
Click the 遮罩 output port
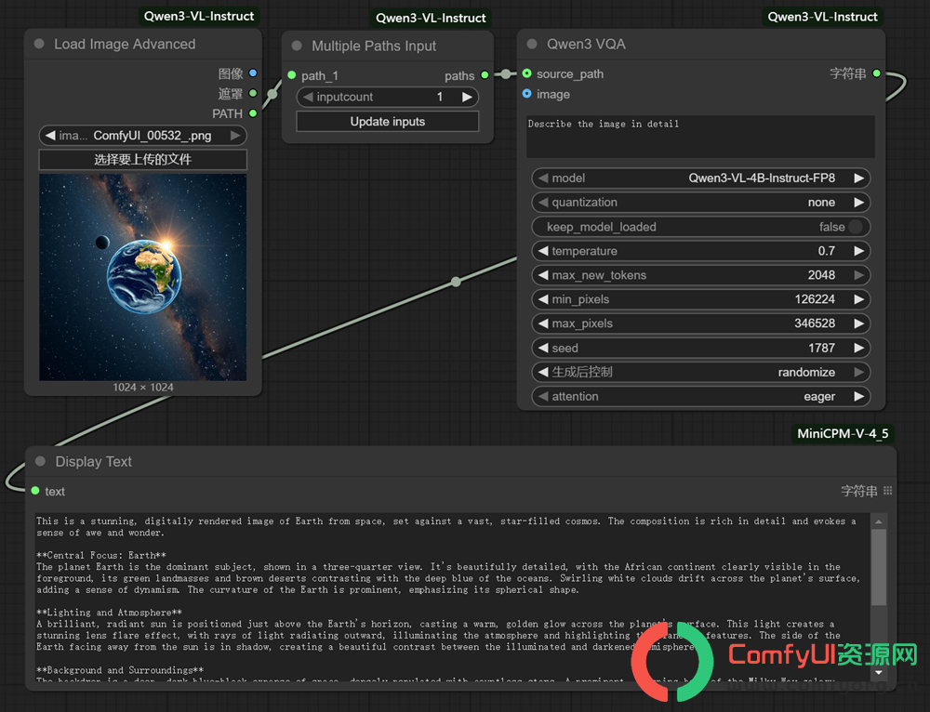(x=253, y=93)
